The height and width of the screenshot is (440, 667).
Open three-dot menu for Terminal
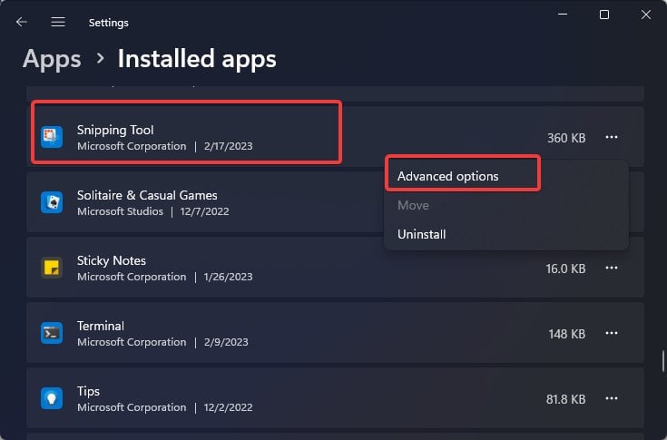(612, 334)
